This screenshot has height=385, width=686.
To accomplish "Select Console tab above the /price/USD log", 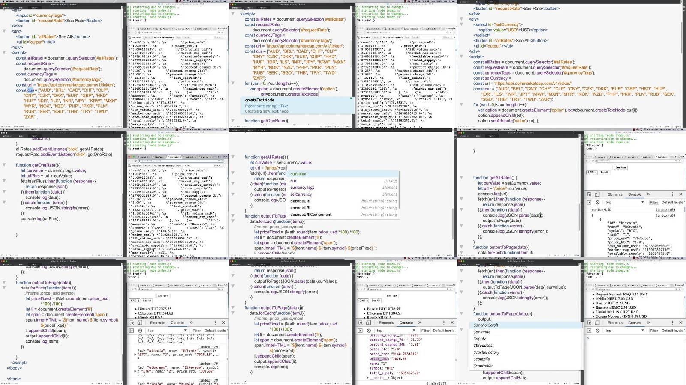I will tap(635, 194).
